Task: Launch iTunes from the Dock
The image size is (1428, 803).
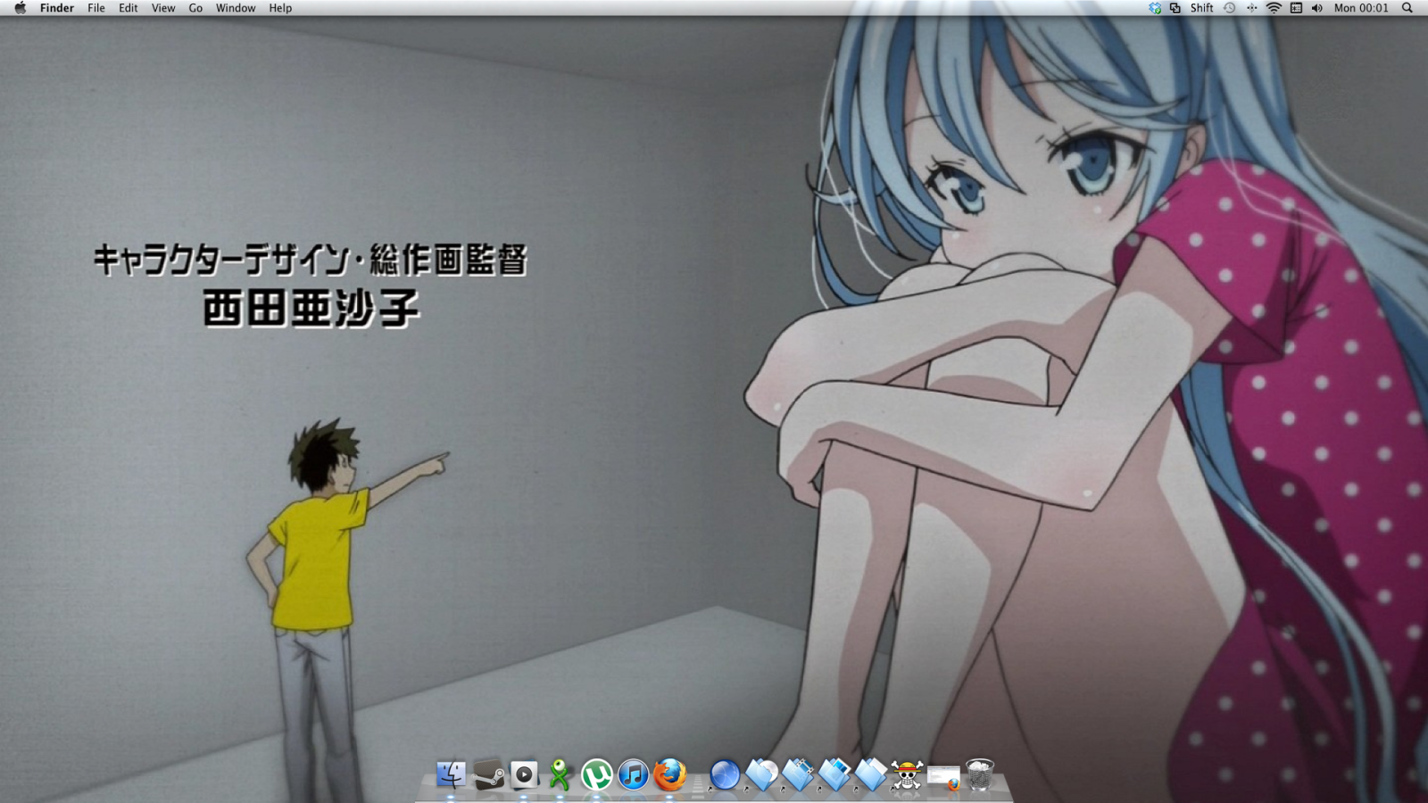Action: (633, 774)
